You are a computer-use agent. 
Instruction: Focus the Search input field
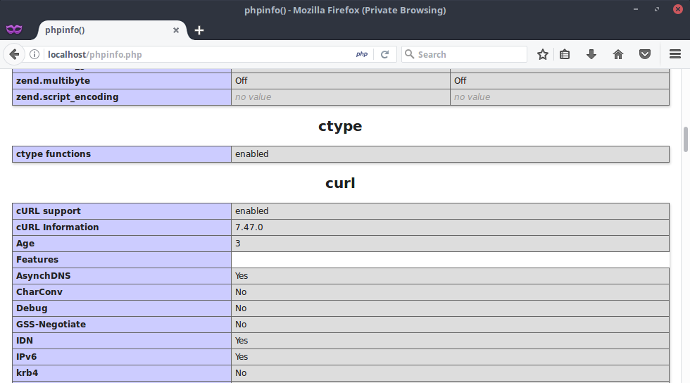(x=468, y=54)
